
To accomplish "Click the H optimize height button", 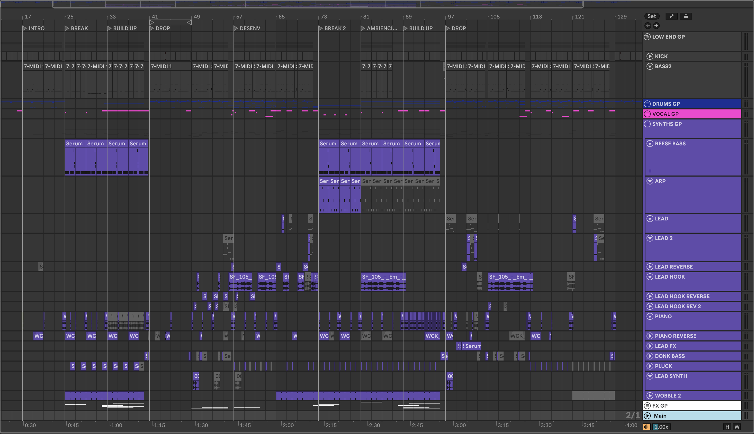I will coord(727,427).
